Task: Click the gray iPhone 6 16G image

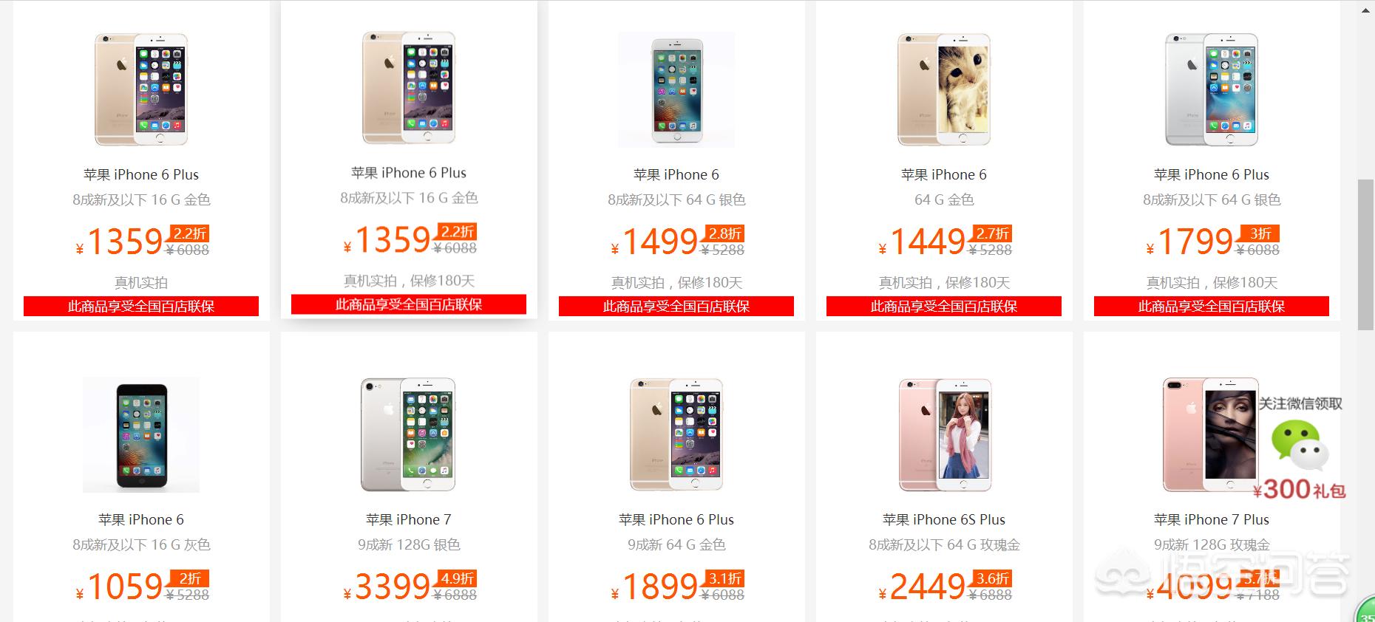Action: [x=141, y=434]
